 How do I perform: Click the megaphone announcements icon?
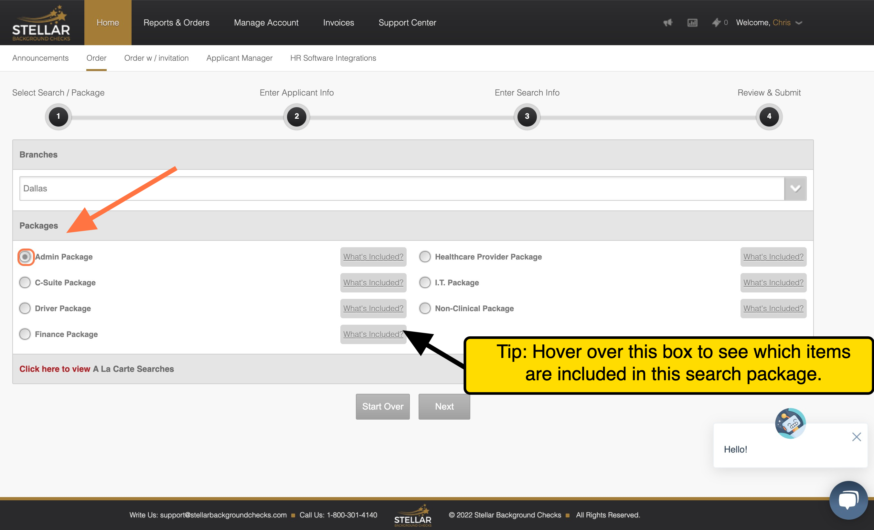668,23
